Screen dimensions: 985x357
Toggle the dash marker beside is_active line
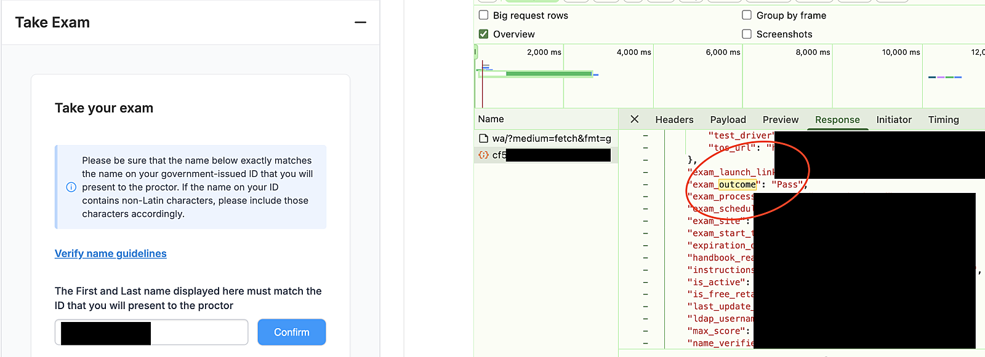click(645, 282)
